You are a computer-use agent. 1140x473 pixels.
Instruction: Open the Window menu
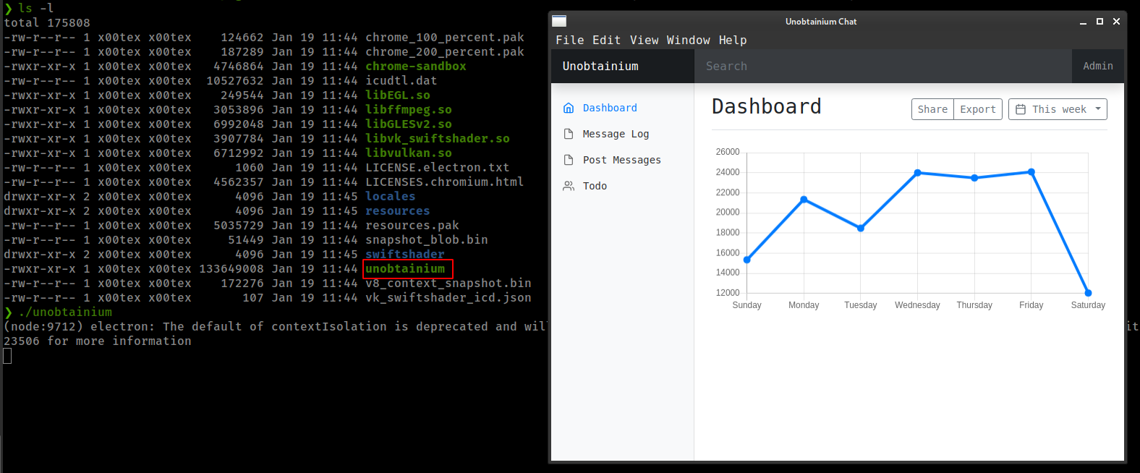(688, 41)
